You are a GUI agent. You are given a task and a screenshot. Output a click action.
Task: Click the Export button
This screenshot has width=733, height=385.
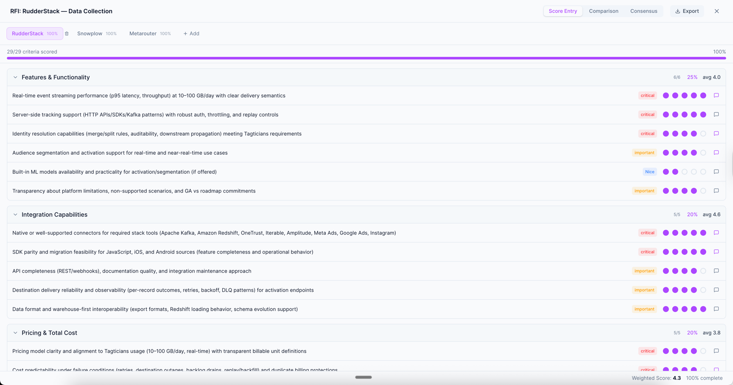pos(687,11)
